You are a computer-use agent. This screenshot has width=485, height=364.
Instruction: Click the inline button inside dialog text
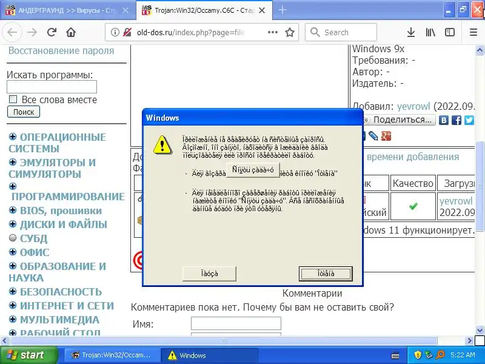(253, 170)
